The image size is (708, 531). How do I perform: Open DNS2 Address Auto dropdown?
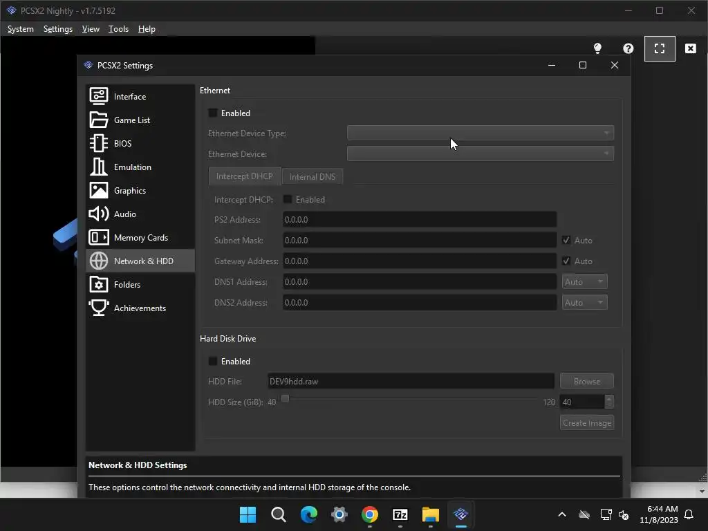click(584, 302)
